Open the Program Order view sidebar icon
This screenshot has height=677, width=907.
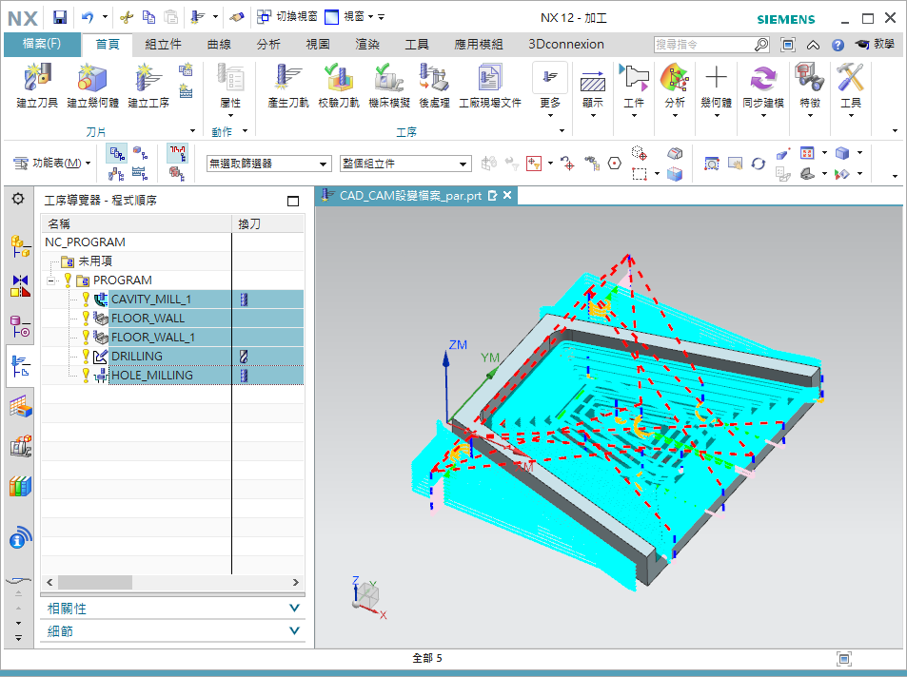coord(20,366)
